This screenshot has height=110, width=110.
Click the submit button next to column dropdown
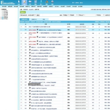38,15
